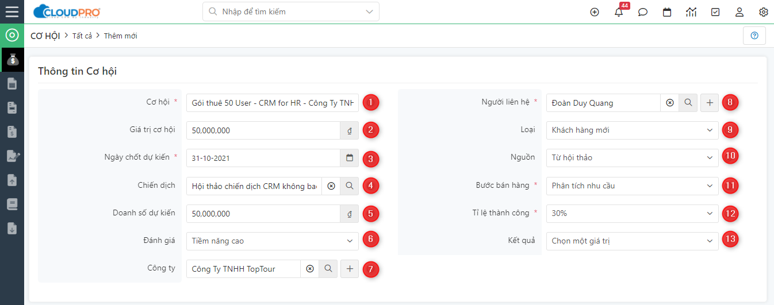Open the user profile icon
This screenshot has height=305, width=774.
739,12
